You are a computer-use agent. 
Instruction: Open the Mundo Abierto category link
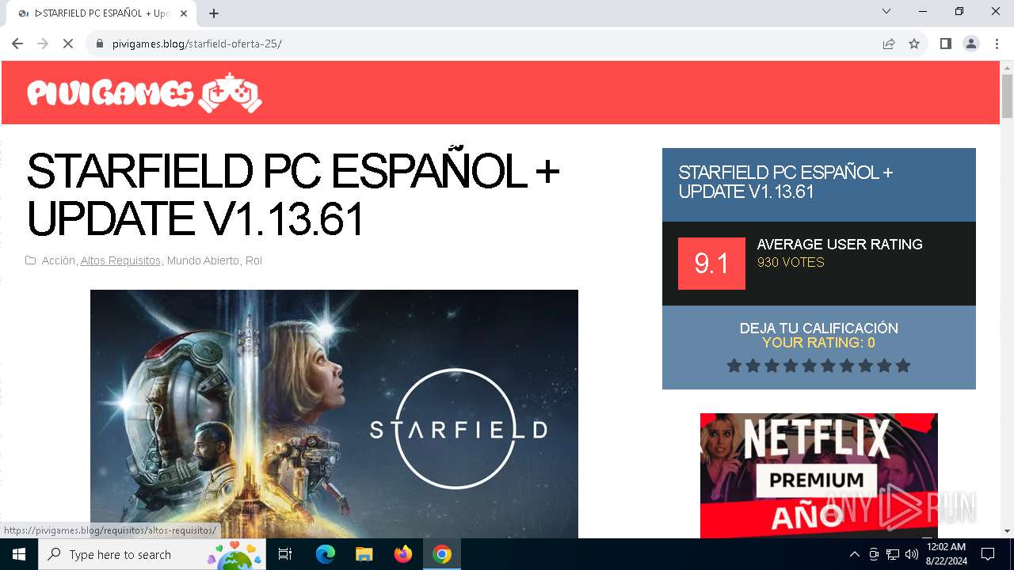pos(203,260)
